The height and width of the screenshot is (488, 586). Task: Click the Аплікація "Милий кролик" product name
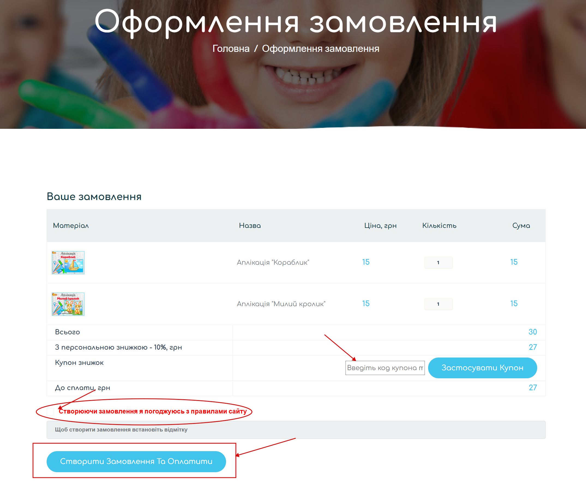pyautogui.click(x=281, y=304)
